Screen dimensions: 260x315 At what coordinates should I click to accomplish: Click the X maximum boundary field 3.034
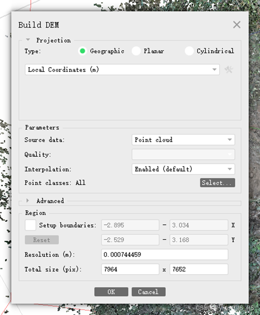(x=199, y=225)
